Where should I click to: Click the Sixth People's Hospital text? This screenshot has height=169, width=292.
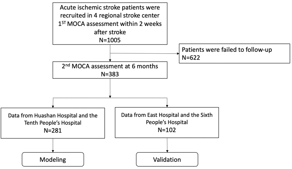[167, 122]
